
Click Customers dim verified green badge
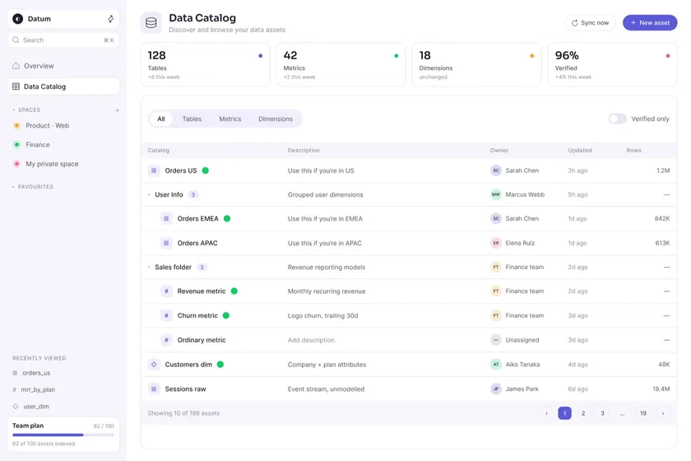pyautogui.click(x=220, y=365)
